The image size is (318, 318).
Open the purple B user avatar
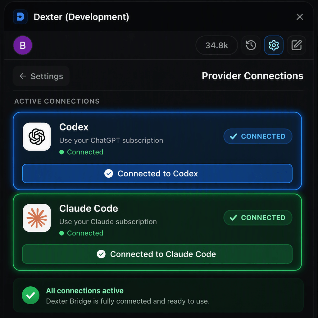[23, 45]
